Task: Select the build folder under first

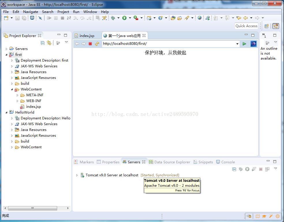Action: 25,84
